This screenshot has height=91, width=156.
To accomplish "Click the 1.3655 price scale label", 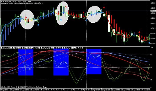I will click(153, 8).
